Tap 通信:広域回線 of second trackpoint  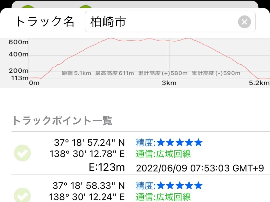[x=163, y=197]
